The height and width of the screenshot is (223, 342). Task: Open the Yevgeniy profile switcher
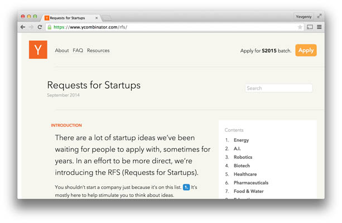tap(304, 17)
